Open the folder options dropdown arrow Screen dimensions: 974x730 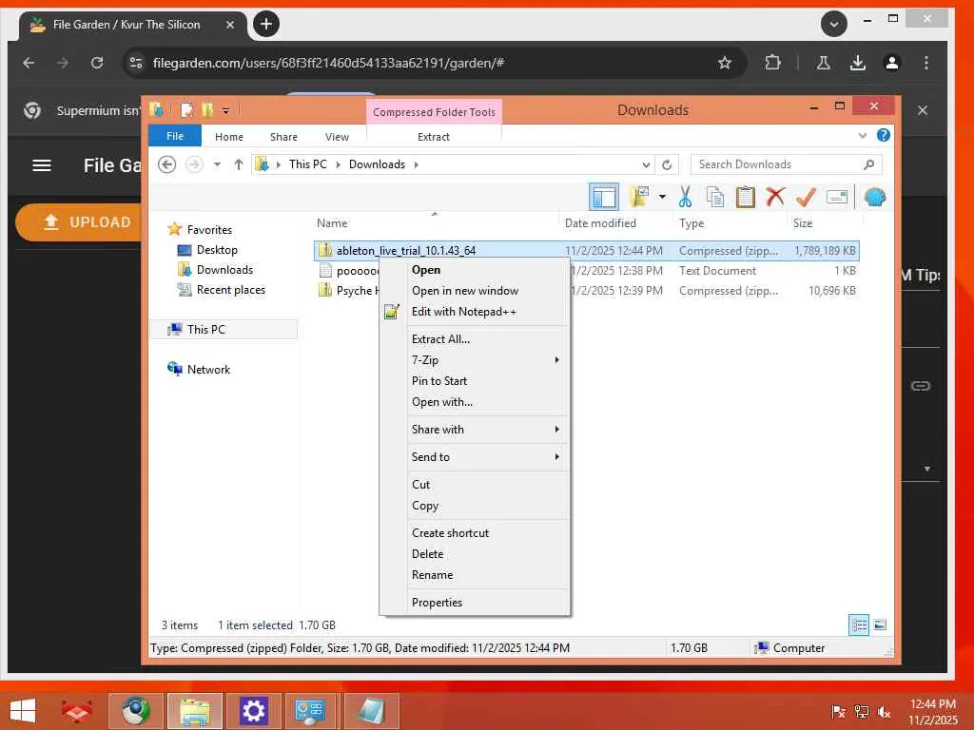[662, 197]
